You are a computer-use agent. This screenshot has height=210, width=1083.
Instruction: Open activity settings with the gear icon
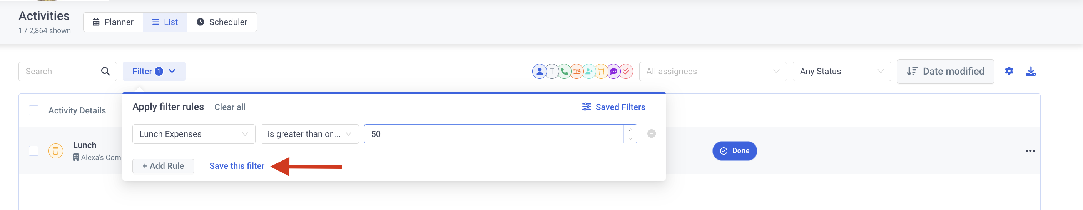coord(1009,71)
